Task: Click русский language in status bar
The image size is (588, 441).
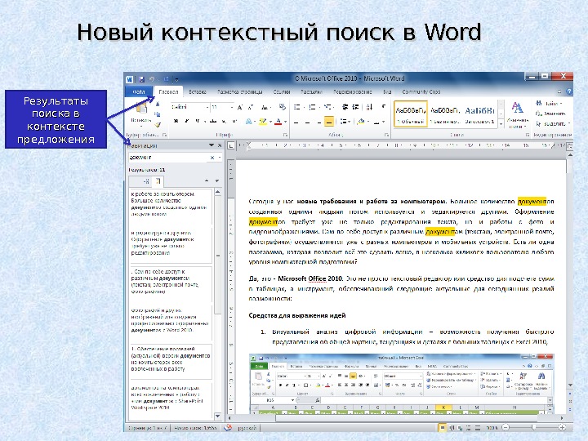Action: 247,427
